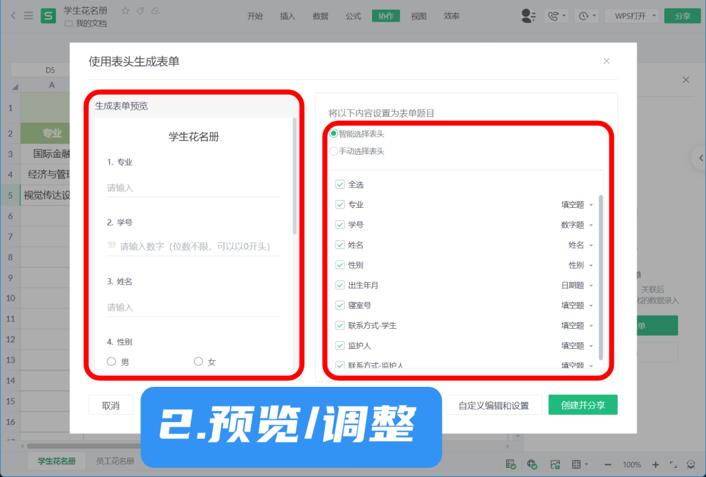Open the 员工花名册 sheet tab
Image resolution: width=706 pixels, height=477 pixels.
click(x=116, y=461)
